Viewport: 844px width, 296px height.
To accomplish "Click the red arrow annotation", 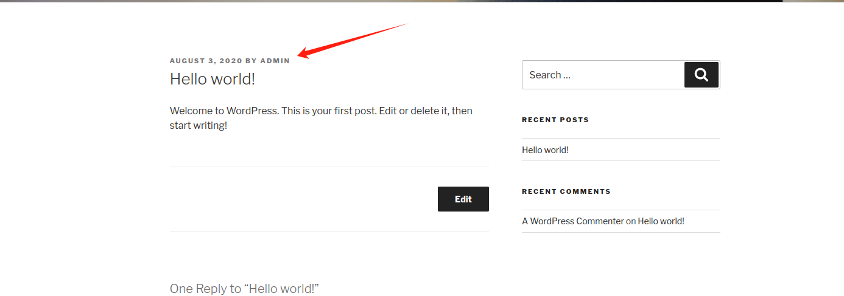I will tap(353, 41).
